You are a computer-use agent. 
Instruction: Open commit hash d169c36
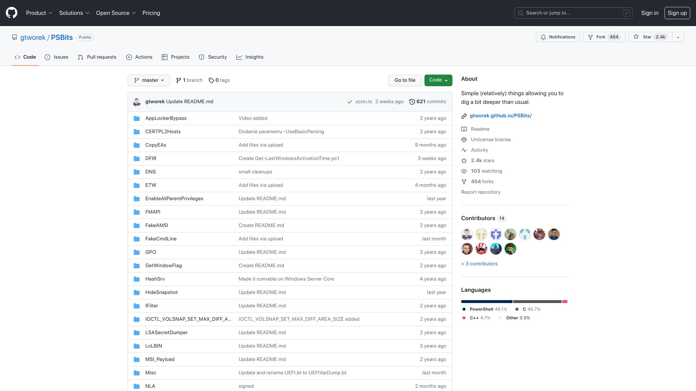click(364, 102)
